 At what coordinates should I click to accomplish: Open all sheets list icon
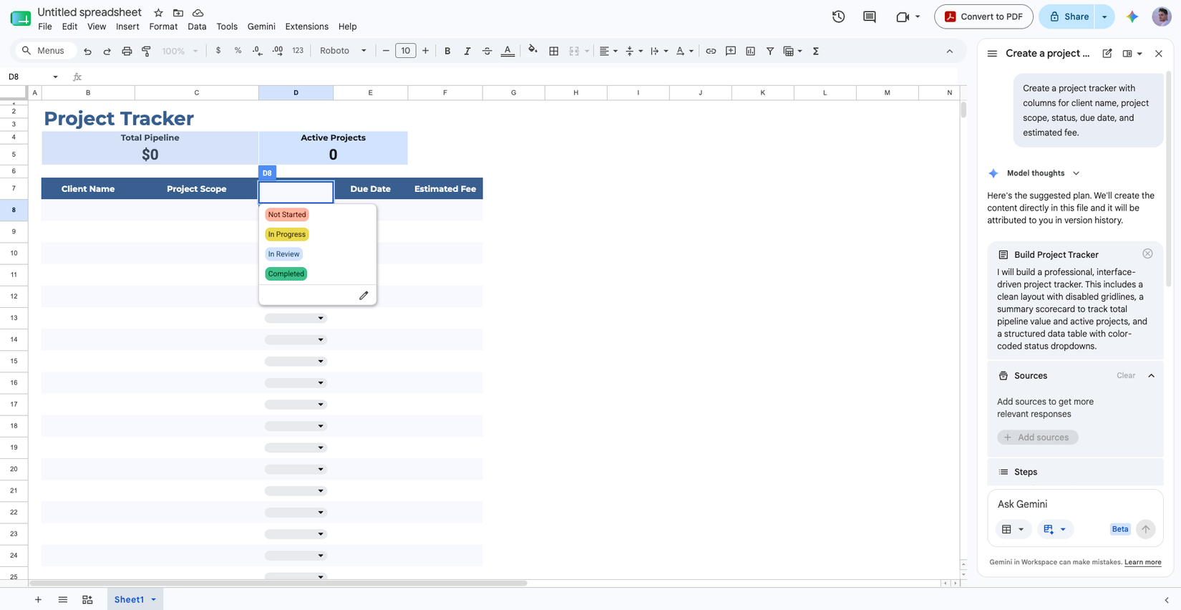(x=63, y=599)
